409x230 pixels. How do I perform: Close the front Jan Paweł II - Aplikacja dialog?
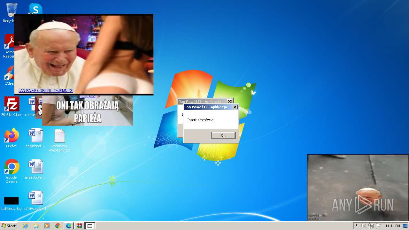[x=235, y=107]
